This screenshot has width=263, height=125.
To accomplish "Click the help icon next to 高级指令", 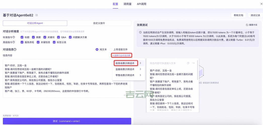I will click(x=14, y=42).
